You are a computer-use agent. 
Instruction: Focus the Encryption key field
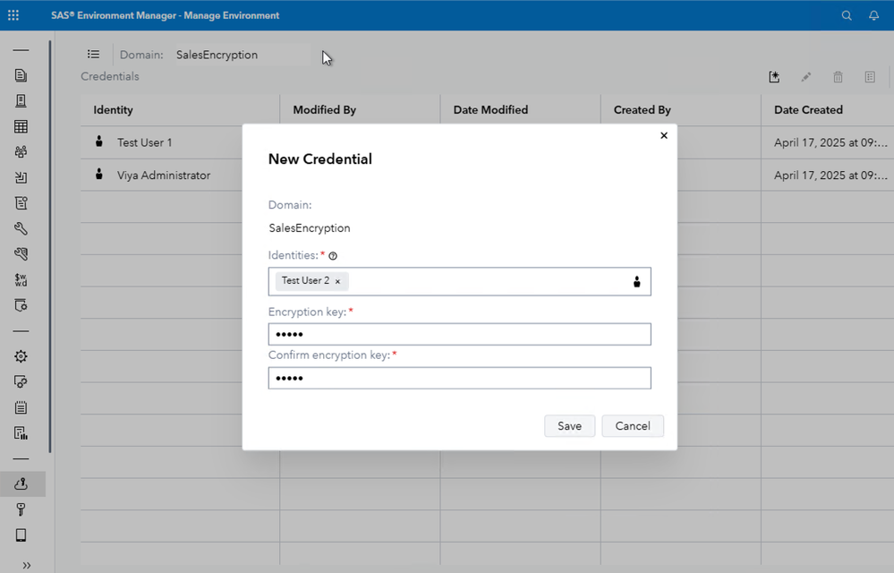460,334
